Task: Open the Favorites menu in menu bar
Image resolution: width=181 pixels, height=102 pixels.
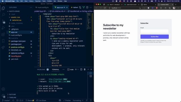Action: (38, 1)
